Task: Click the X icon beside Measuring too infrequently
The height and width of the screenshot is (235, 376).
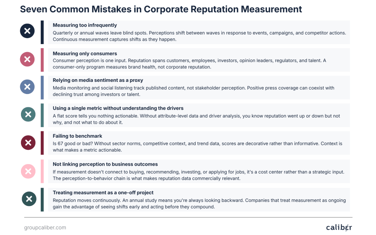Action: tap(27, 31)
